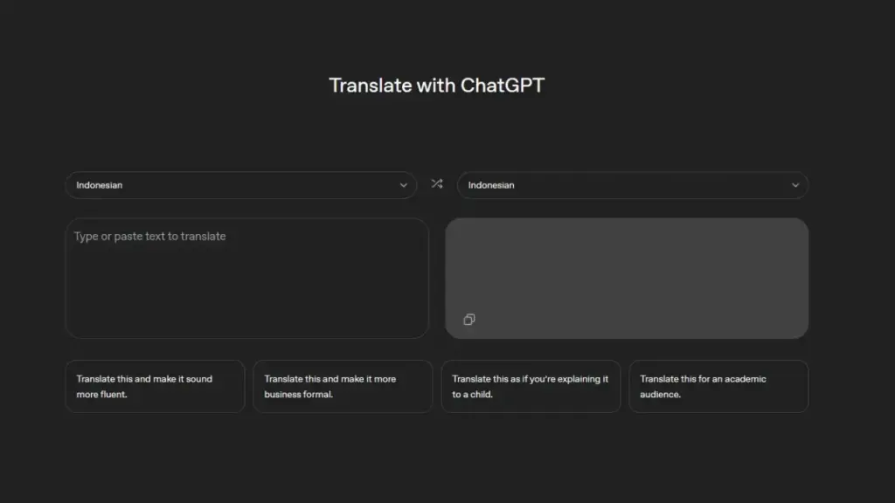This screenshot has width=895, height=503.
Task: Open the right Indonesian target language dropdown
Action: coord(632,185)
